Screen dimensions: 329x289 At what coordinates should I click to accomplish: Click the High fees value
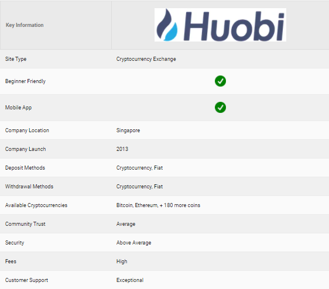pos(122,262)
